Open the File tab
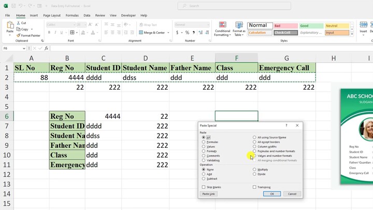 (x=8, y=15)
